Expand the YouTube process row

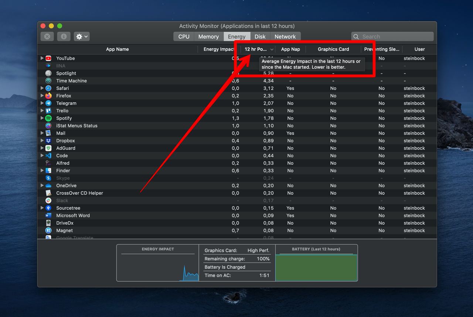(42, 58)
